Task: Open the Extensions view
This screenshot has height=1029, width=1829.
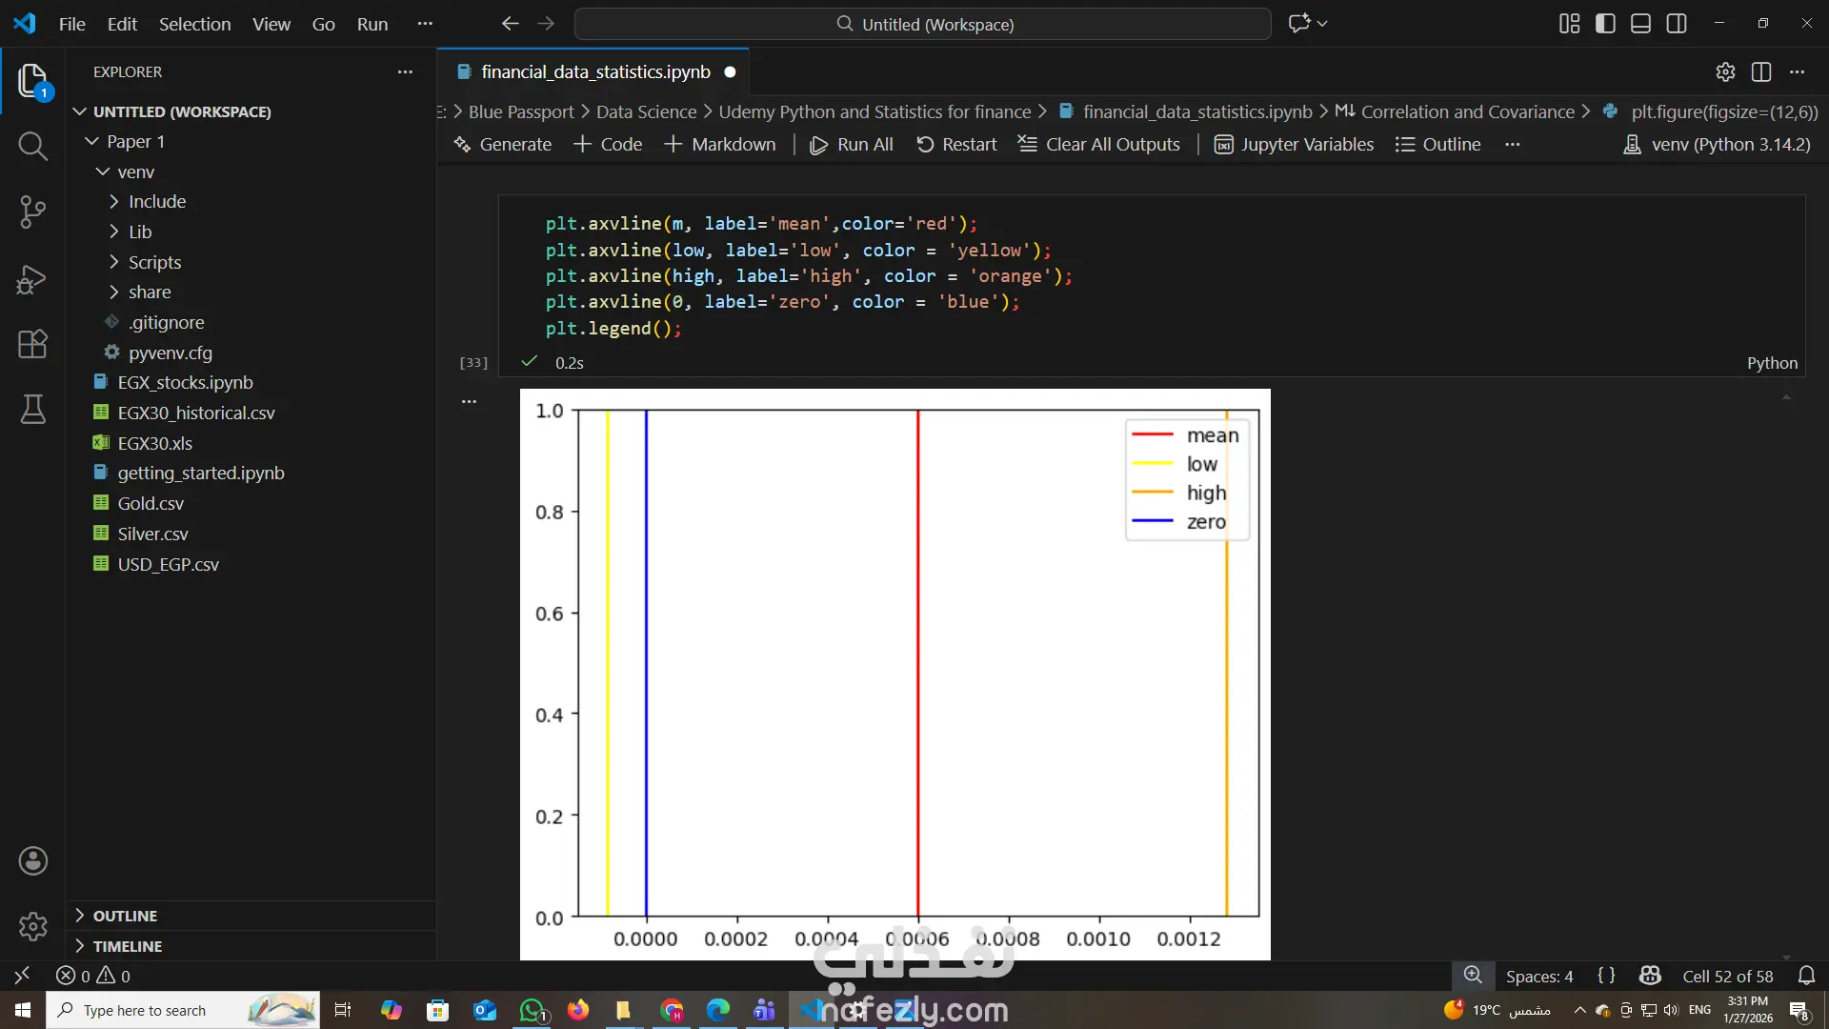Action: (x=32, y=344)
